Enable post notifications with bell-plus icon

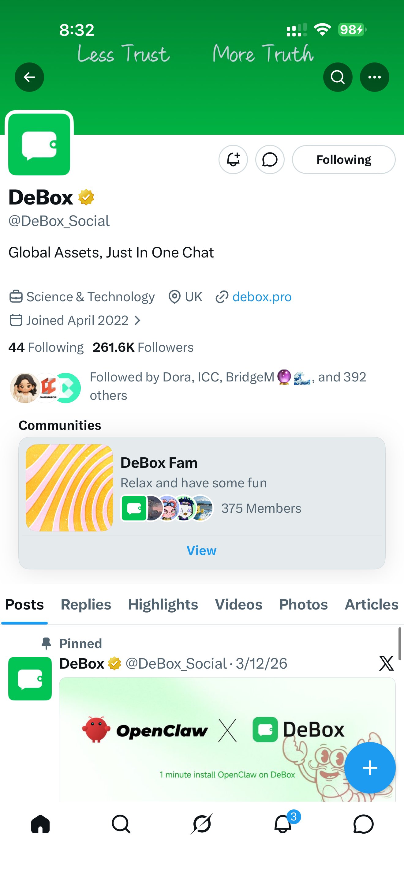point(233,159)
